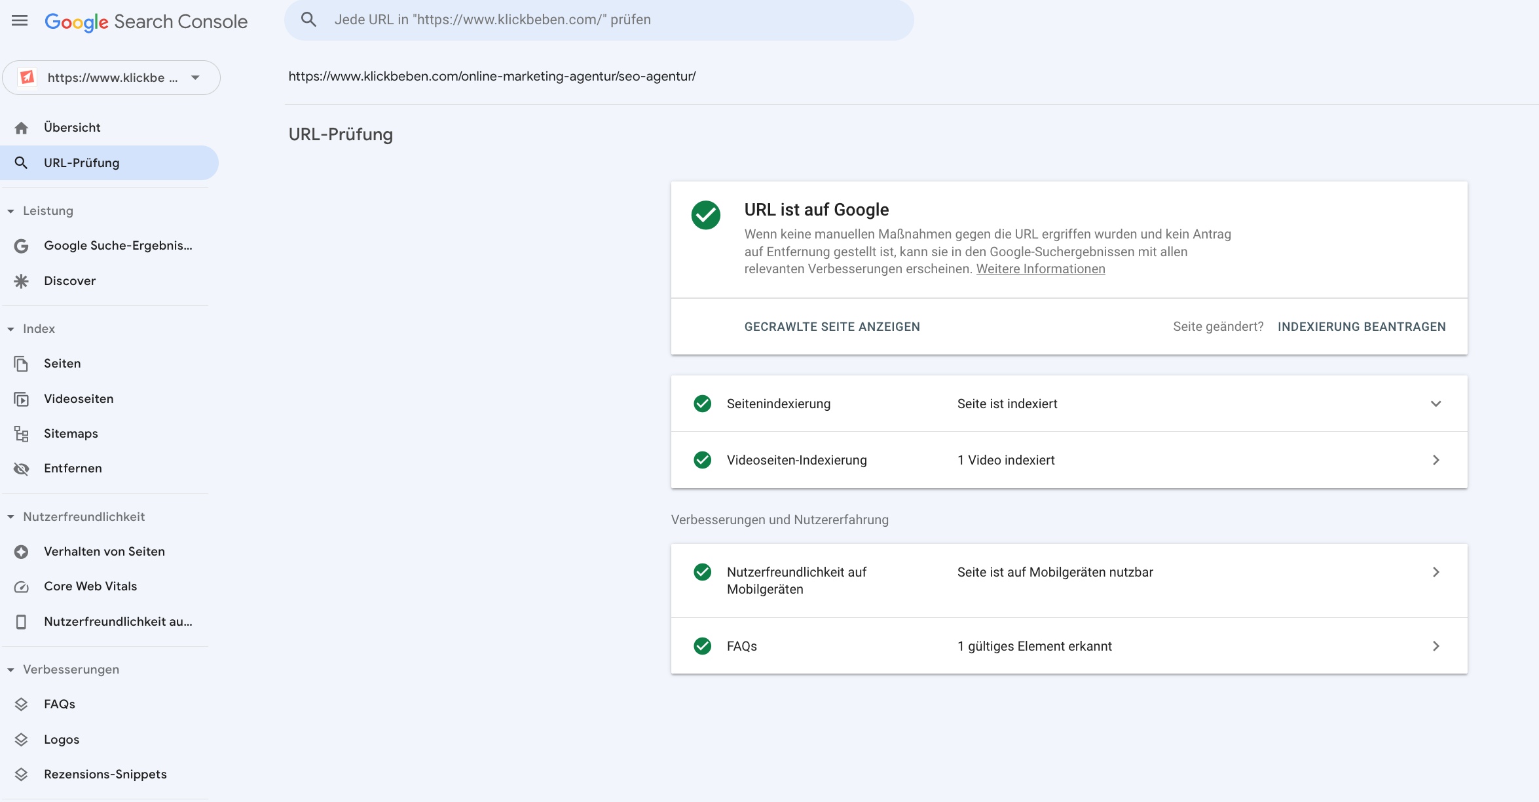Click the inspected seo-agentur URL text
This screenshot has width=1539, height=802.
point(492,76)
